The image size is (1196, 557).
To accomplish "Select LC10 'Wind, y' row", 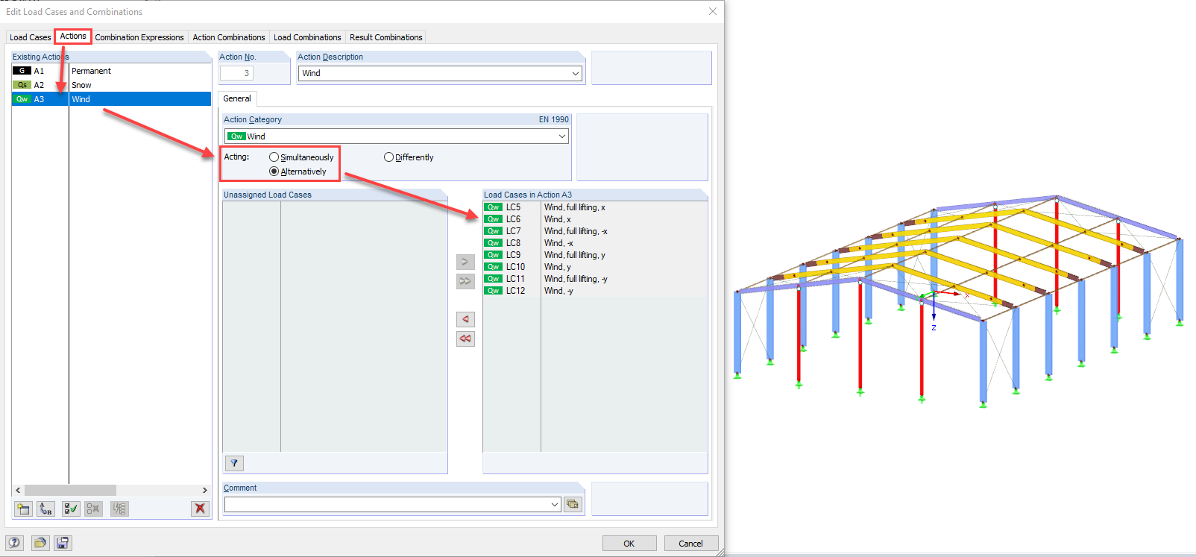I will [595, 267].
